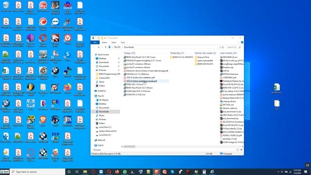311x175 pixels.
Task: Click Start button on the taskbar
Action: coord(5,172)
